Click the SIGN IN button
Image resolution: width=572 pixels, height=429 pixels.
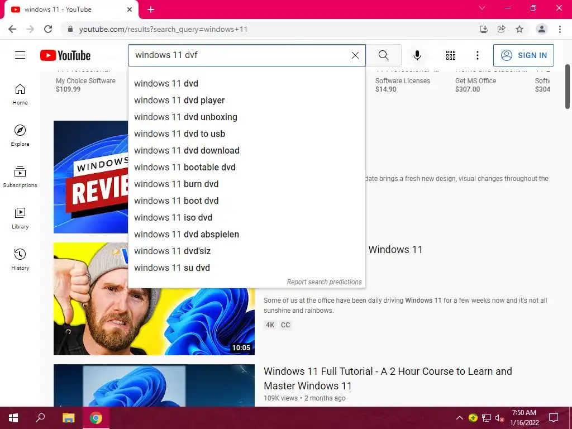523,55
